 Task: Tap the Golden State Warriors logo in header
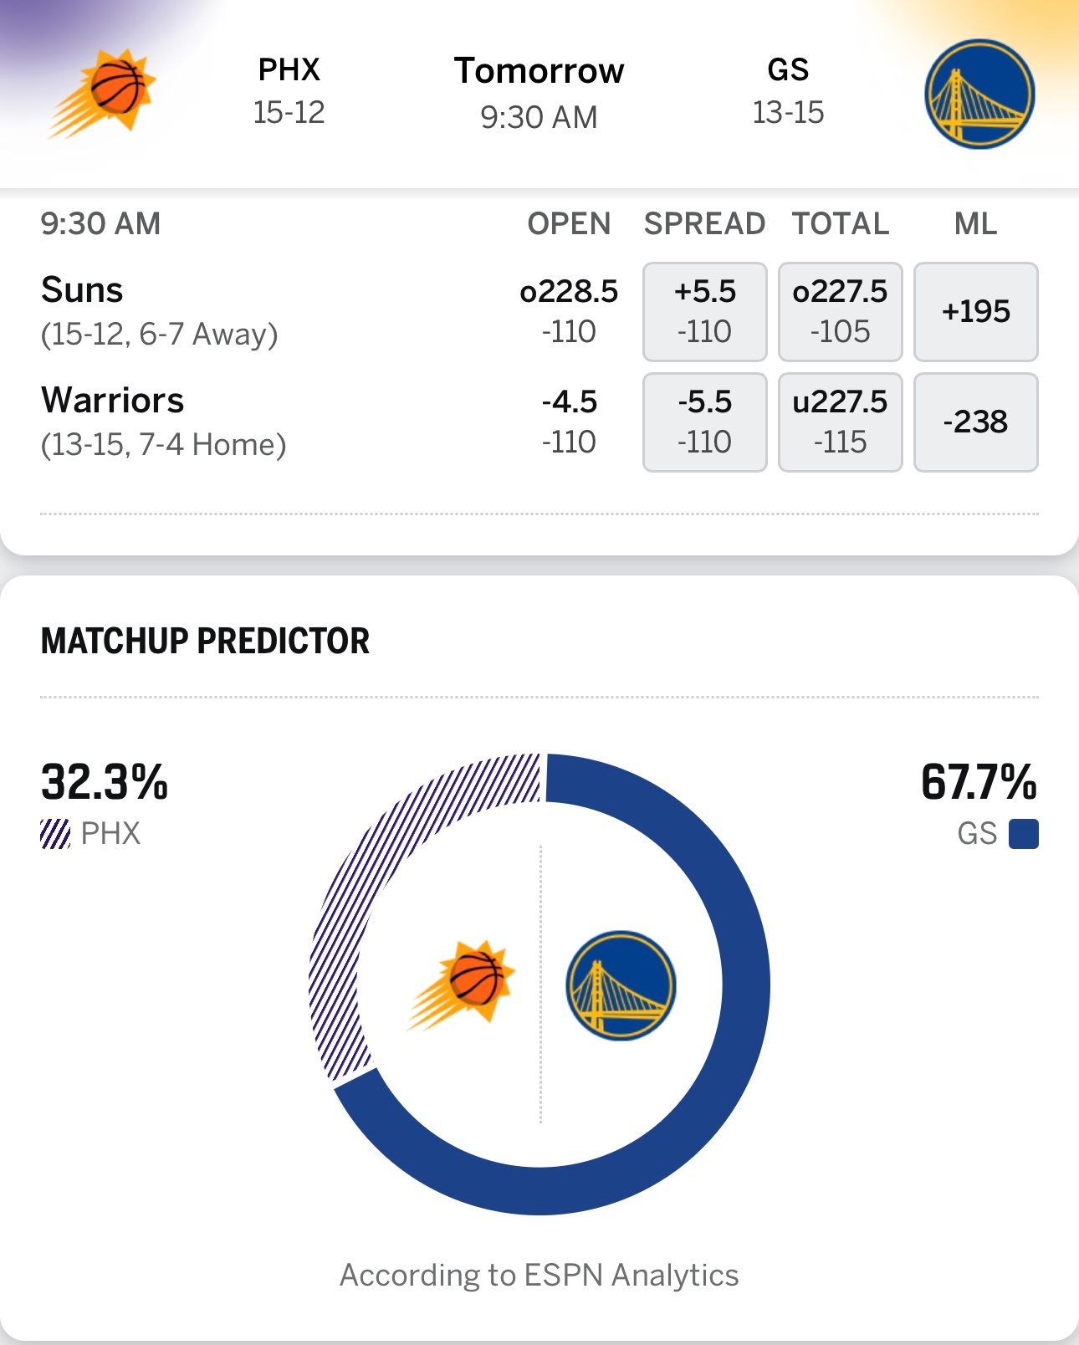coord(979,94)
